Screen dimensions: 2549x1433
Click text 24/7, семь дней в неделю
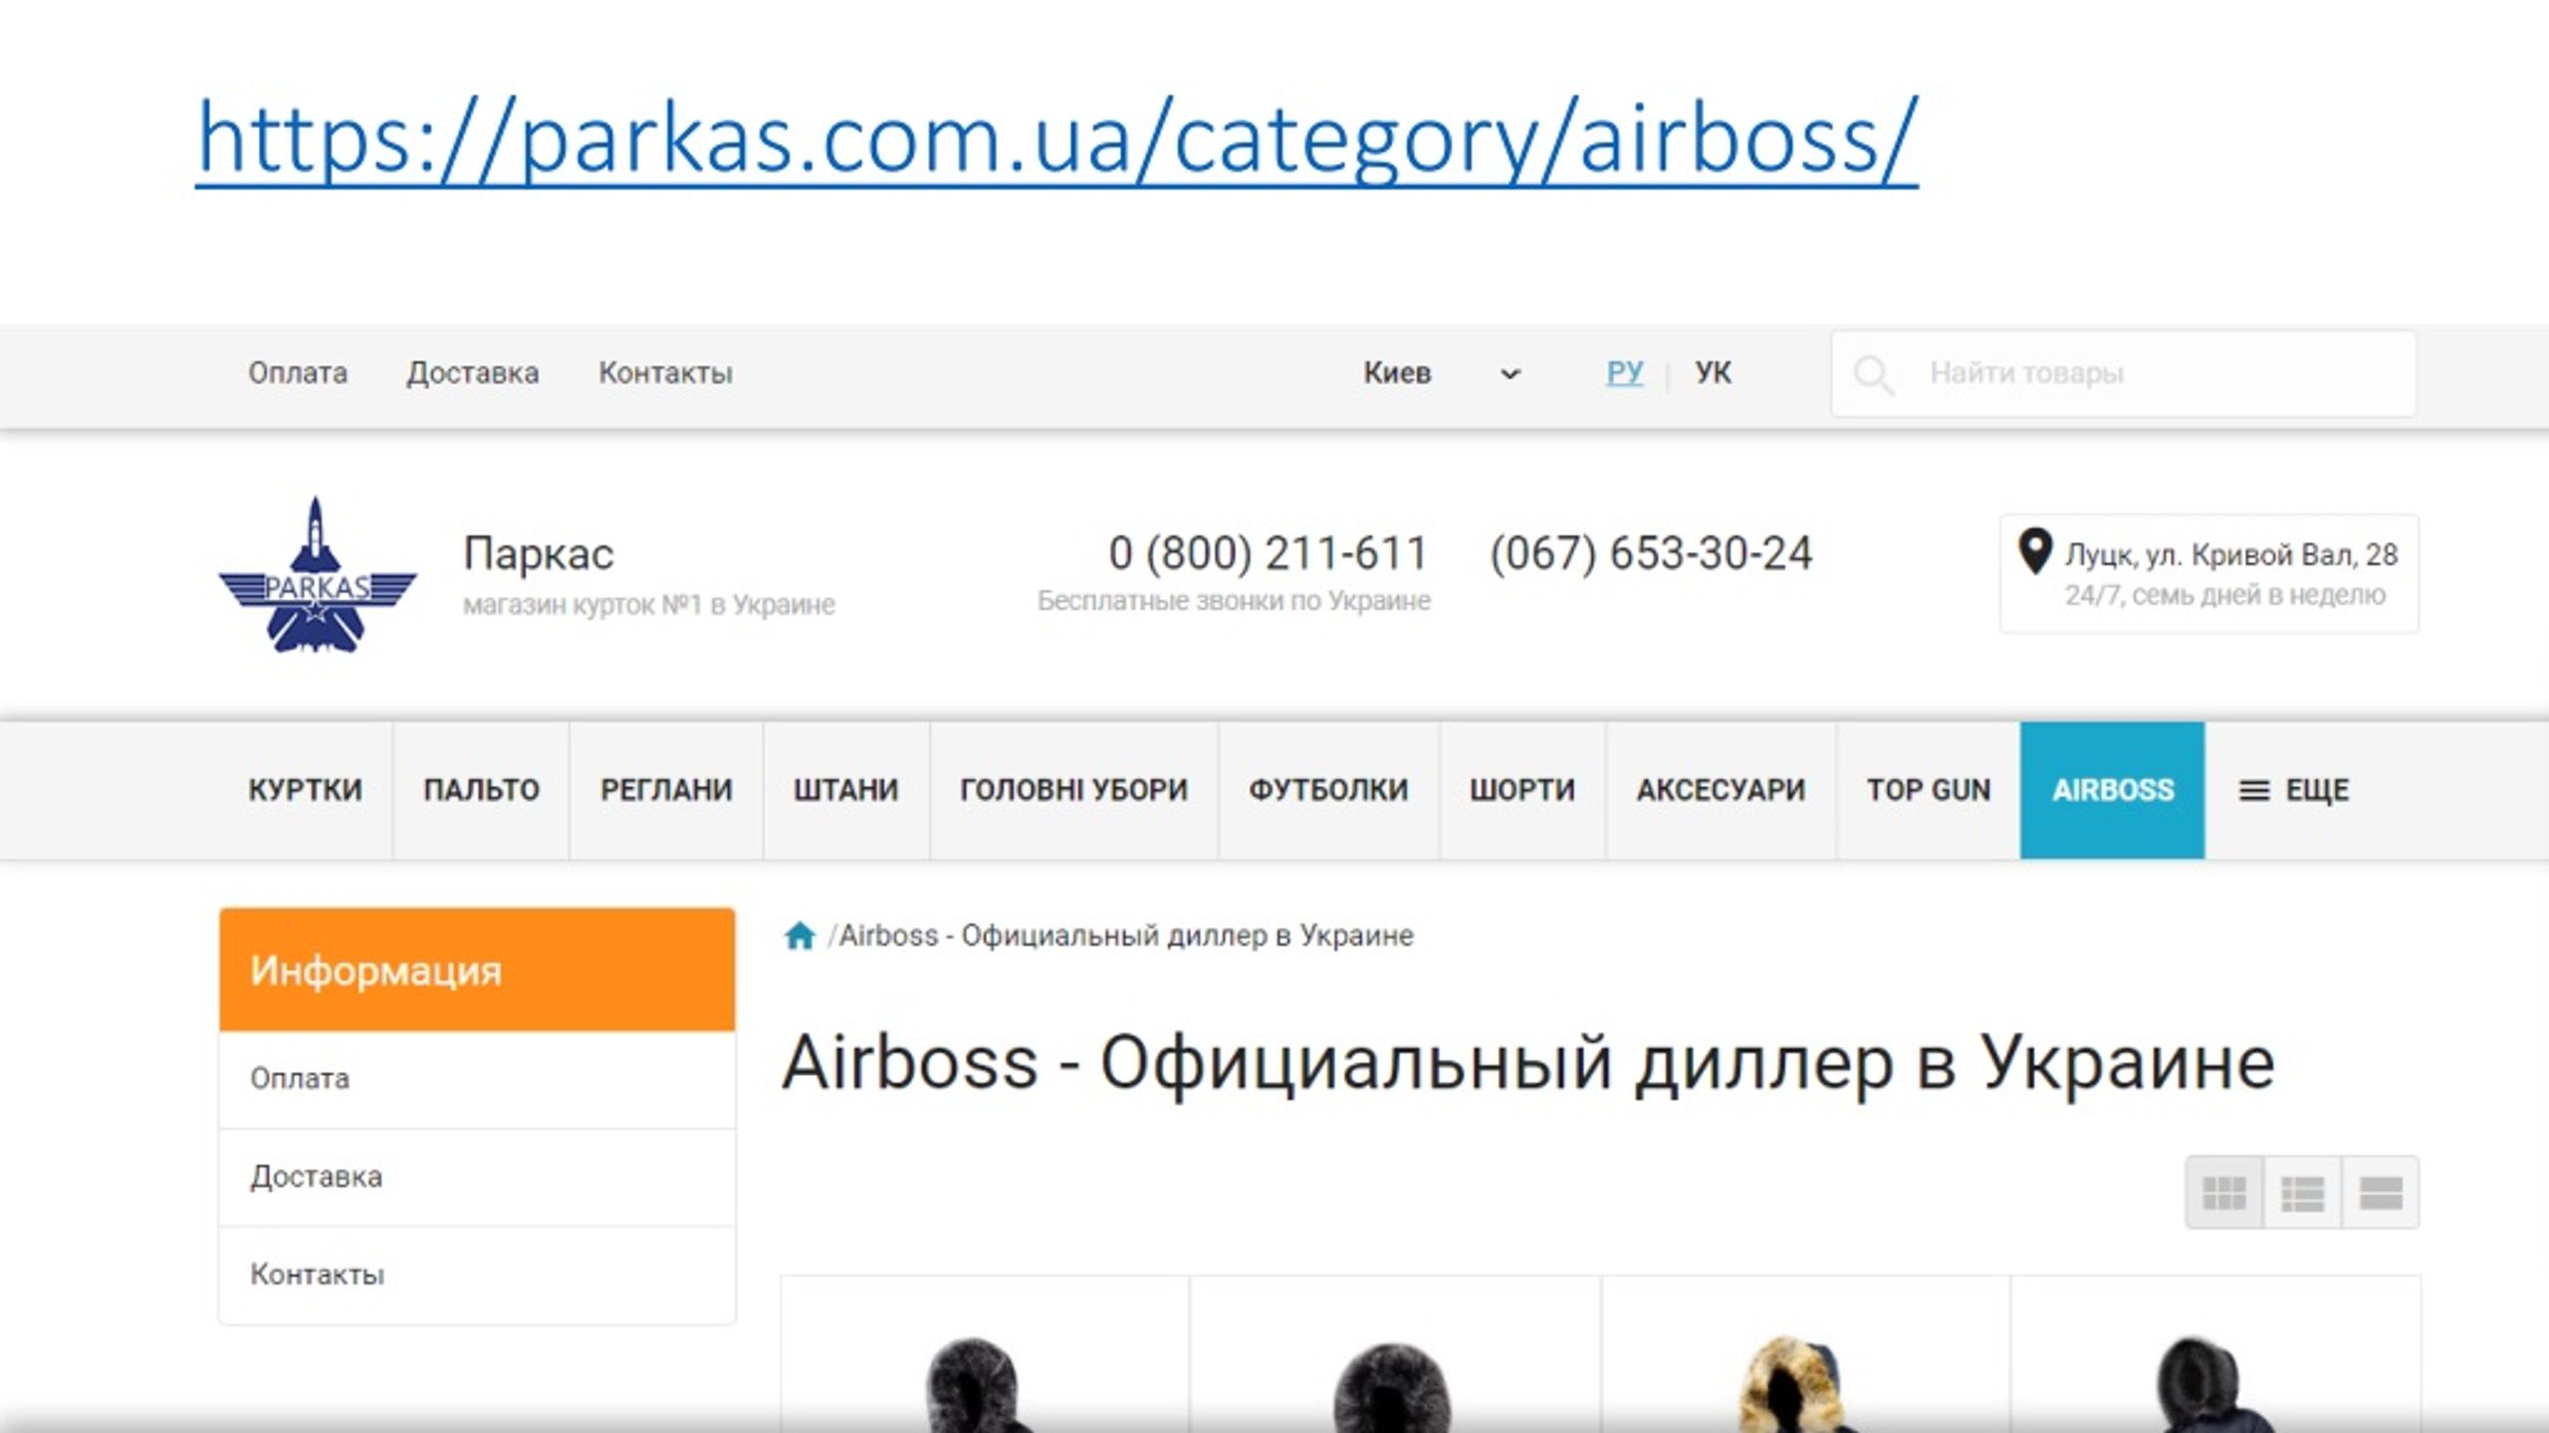2225,596
